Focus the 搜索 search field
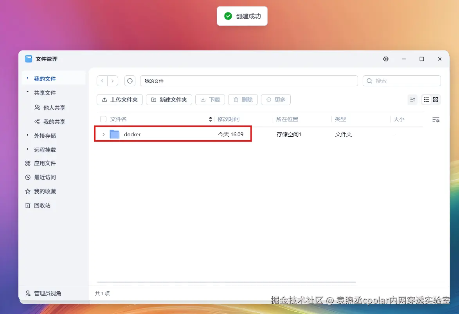The height and width of the screenshot is (314, 459). pyautogui.click(x=401, y=81)
